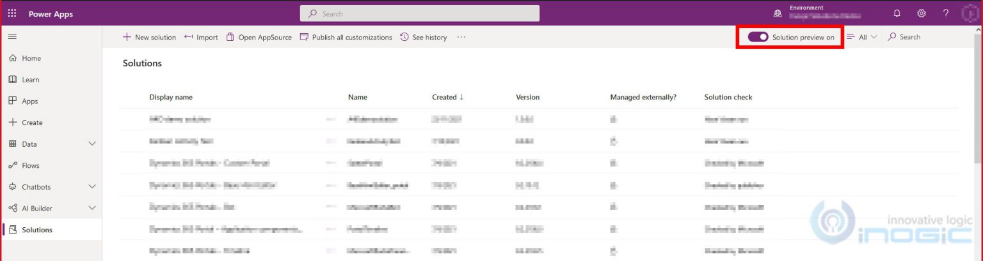The height and width of the screenshot is (261, 983).
Task: Click New solution button
Action: tap(149, 38)
